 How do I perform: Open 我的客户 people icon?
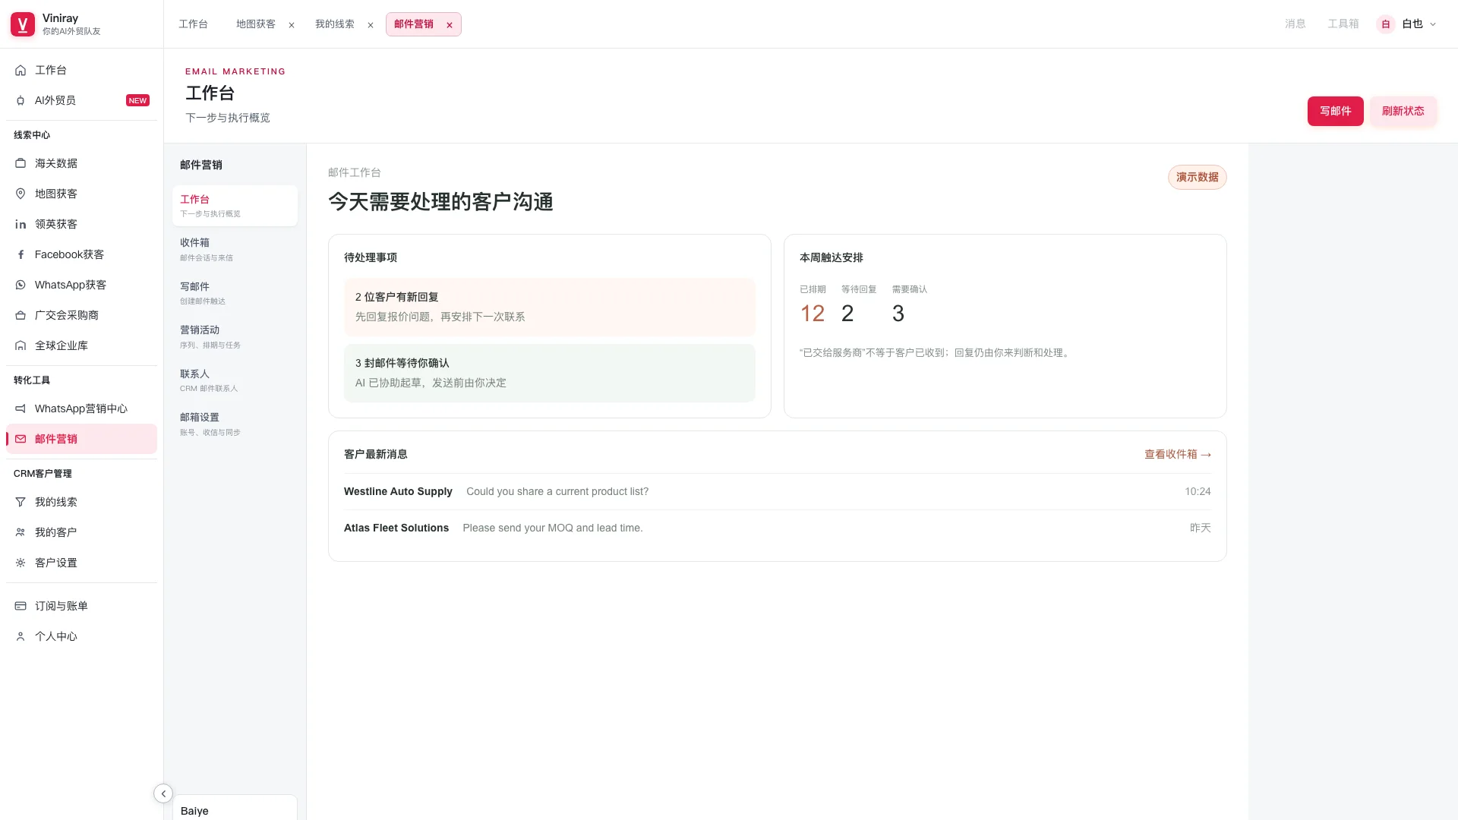21,532
